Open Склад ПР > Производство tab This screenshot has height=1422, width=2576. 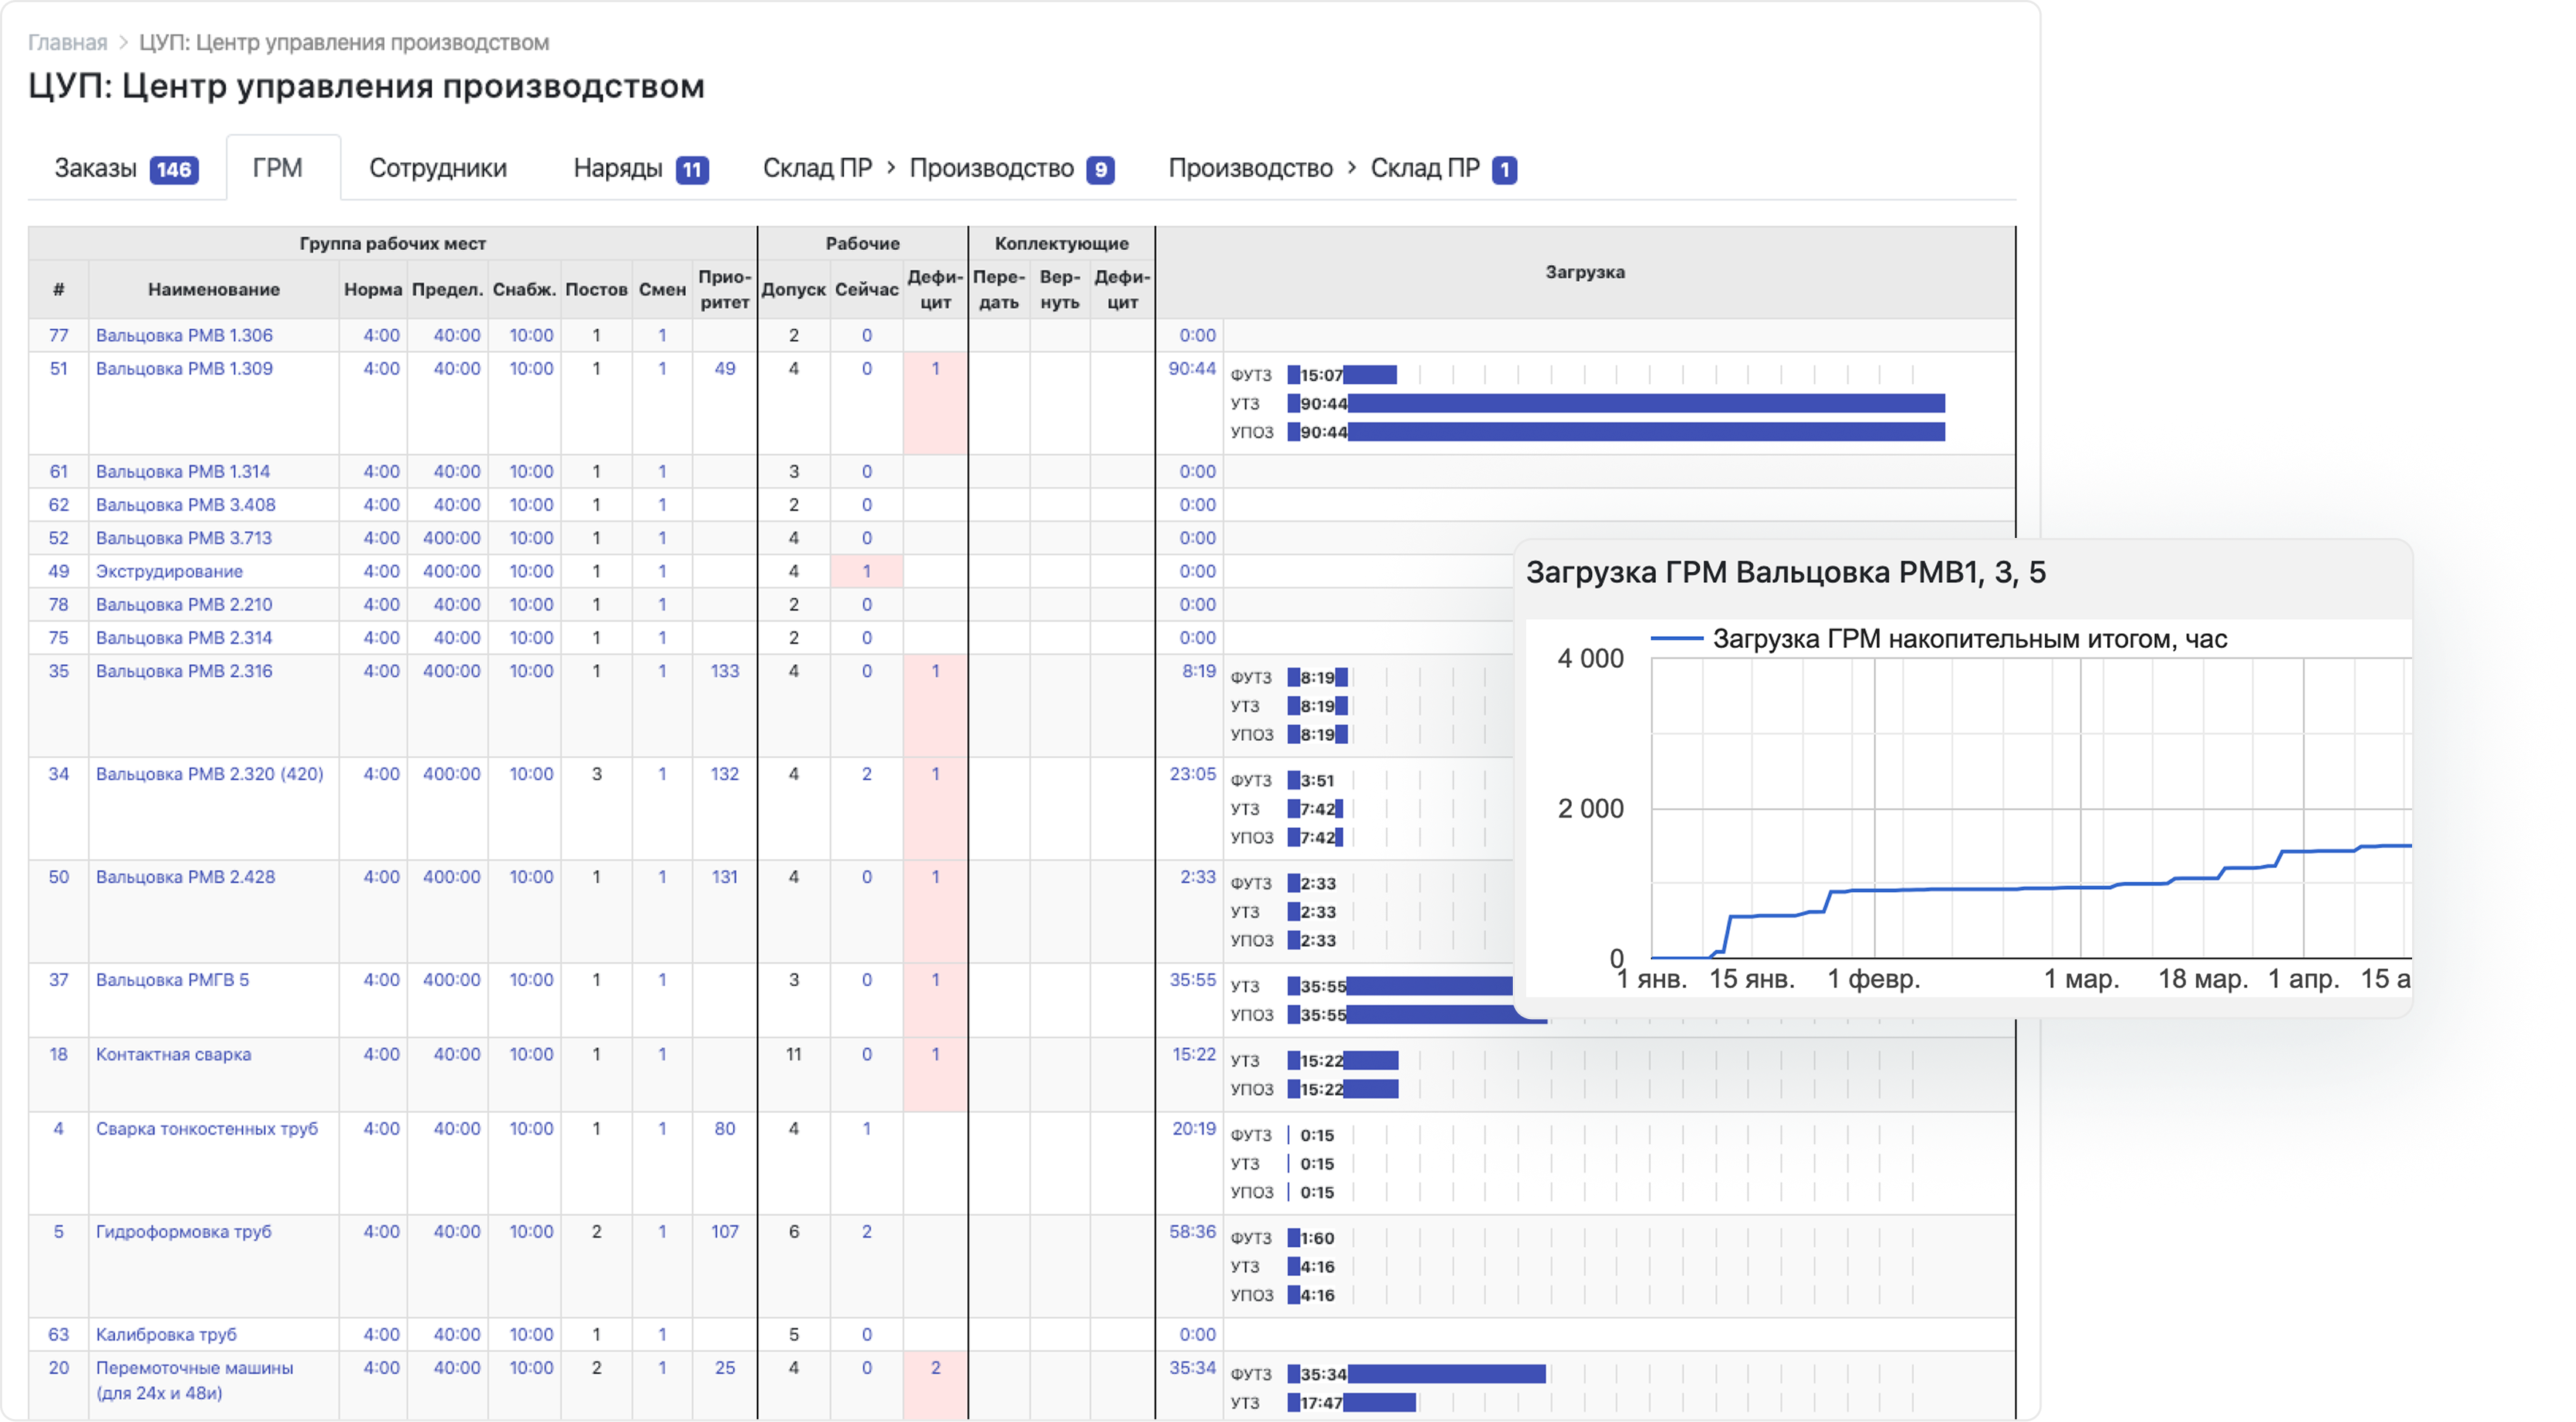938,169
